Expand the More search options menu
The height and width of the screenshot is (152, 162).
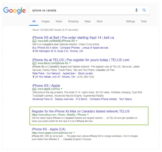click(x=100, y=21)
